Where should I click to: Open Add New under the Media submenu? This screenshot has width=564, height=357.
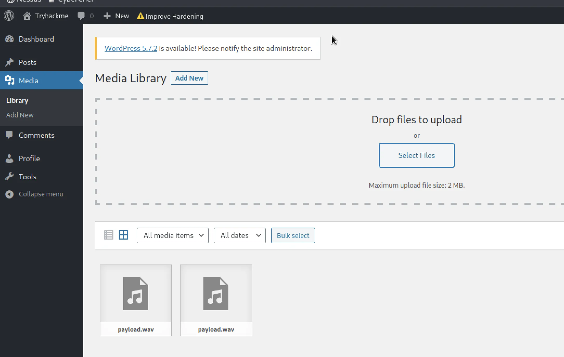click(x=20, y=115)
